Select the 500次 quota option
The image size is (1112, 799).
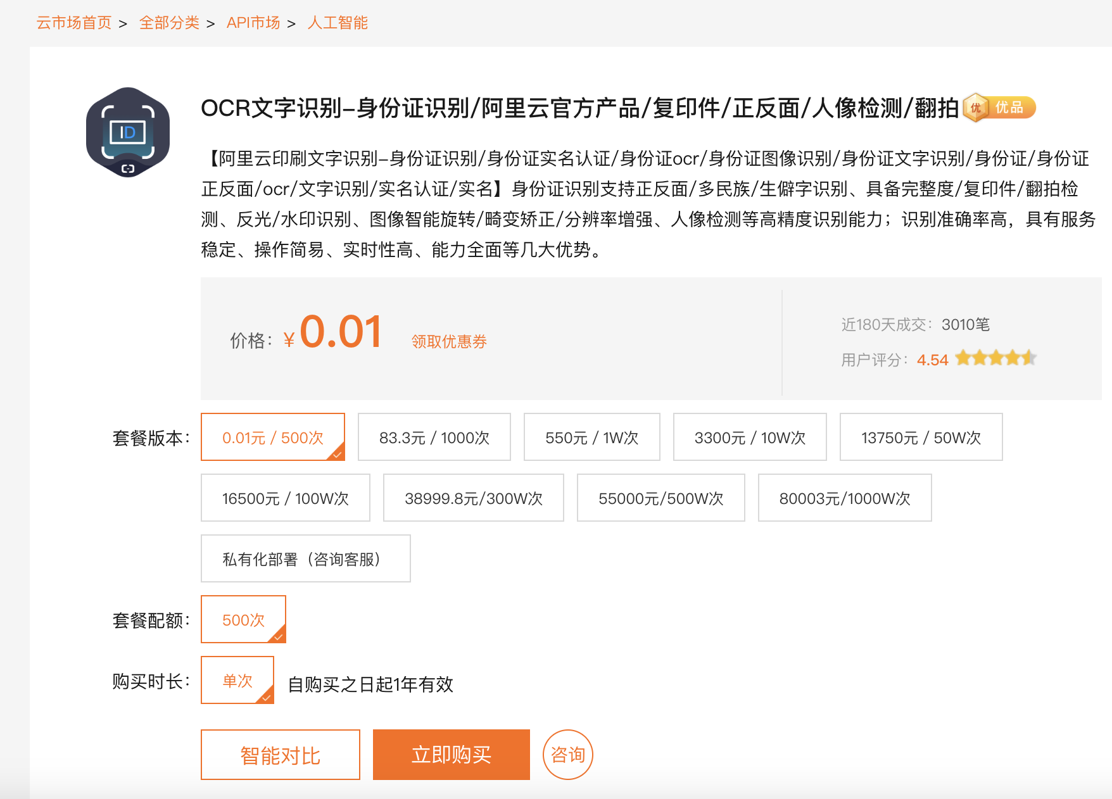point(243,619)
